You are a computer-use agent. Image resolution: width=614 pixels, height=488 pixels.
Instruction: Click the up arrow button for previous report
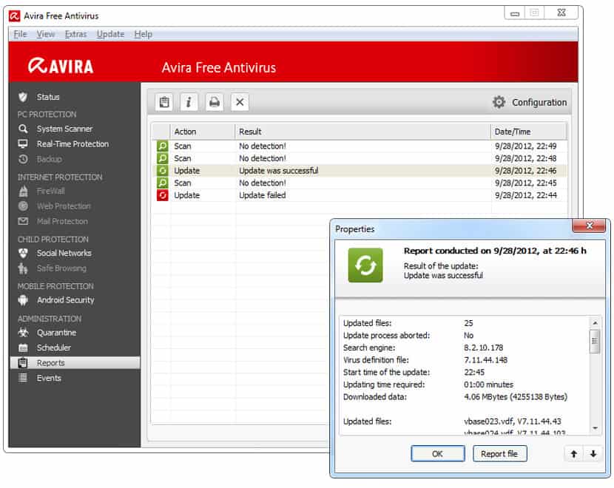574,454
